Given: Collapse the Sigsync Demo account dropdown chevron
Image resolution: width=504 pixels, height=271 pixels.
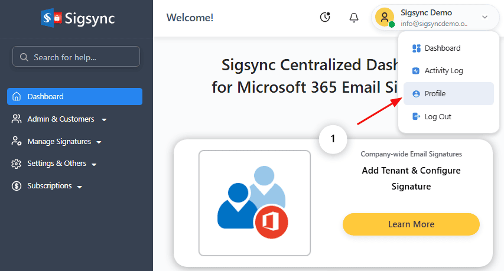Looking at the screenshot, I should click(x=485, y=17).
